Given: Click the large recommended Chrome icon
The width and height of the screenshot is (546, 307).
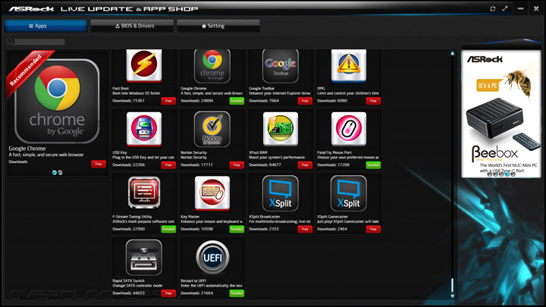Looking at the screenshot, I should [x=57, y=101].
